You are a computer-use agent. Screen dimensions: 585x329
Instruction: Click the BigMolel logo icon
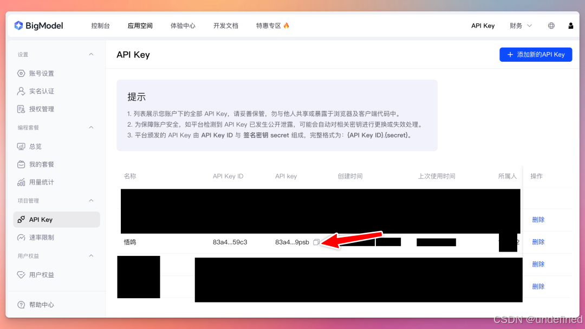point(18,25)
